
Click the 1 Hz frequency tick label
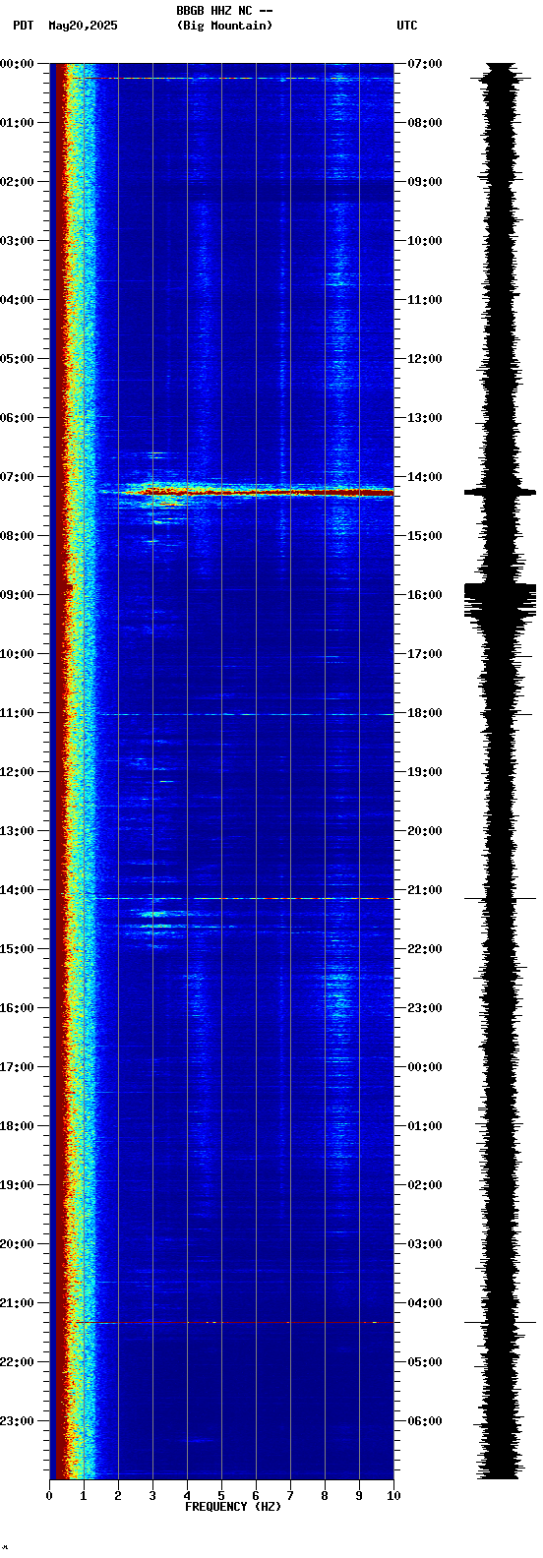[x=84, y=1496]
